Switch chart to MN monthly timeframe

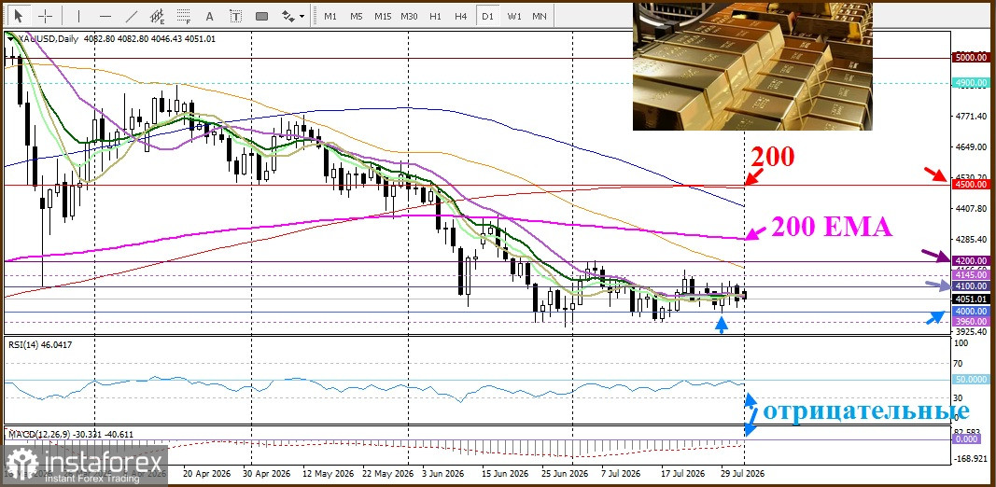540,16
